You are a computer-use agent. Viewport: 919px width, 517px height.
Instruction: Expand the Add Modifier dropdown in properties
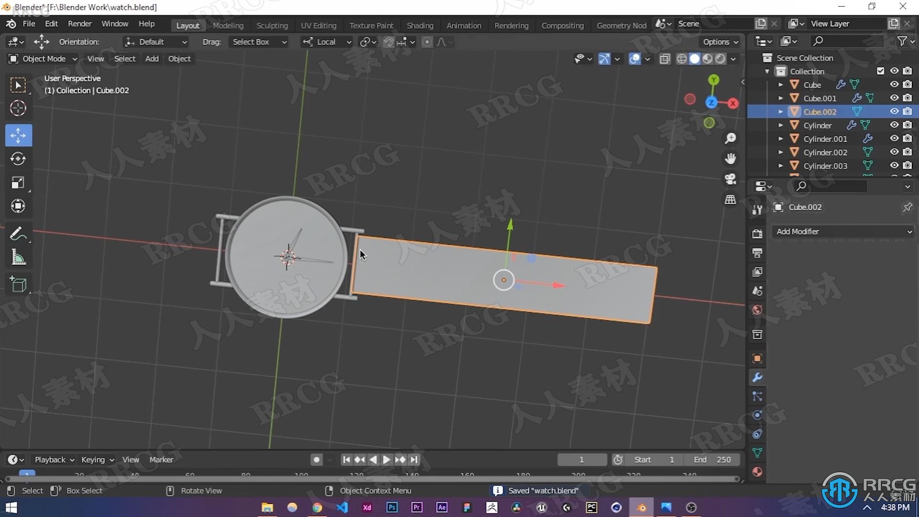pos(842,231)
